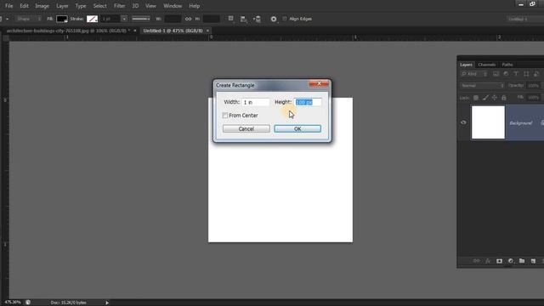Open the Type menu
The image size is (544, 306).
(x=81, y=6)
